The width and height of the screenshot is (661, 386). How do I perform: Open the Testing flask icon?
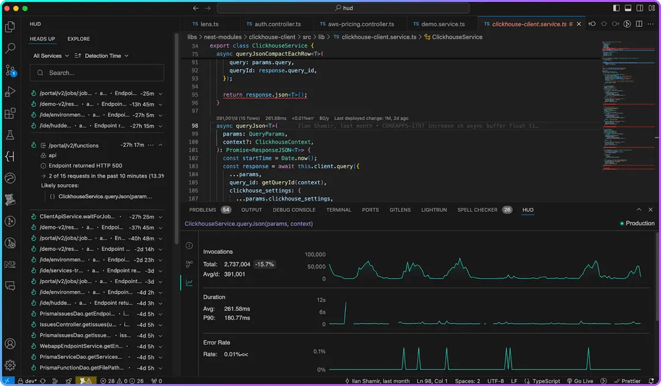pyautogui.click(x=10, y=135)
